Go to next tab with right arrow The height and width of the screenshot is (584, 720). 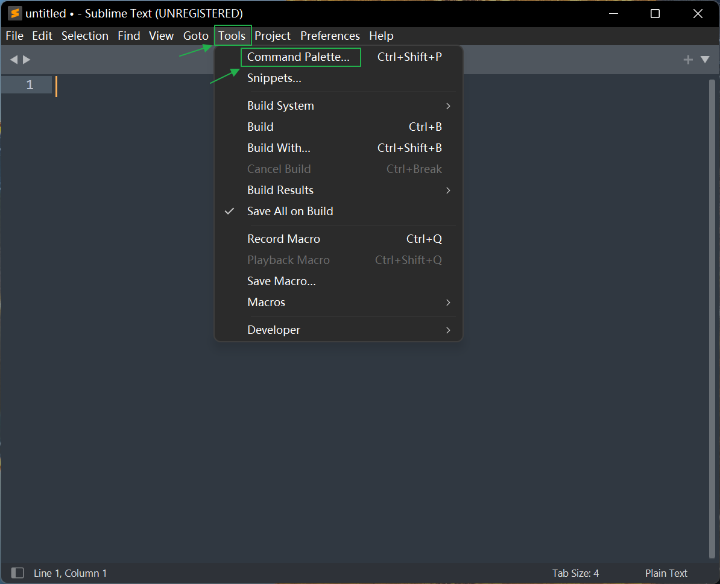pyautogui.click(x=27, y=60)
